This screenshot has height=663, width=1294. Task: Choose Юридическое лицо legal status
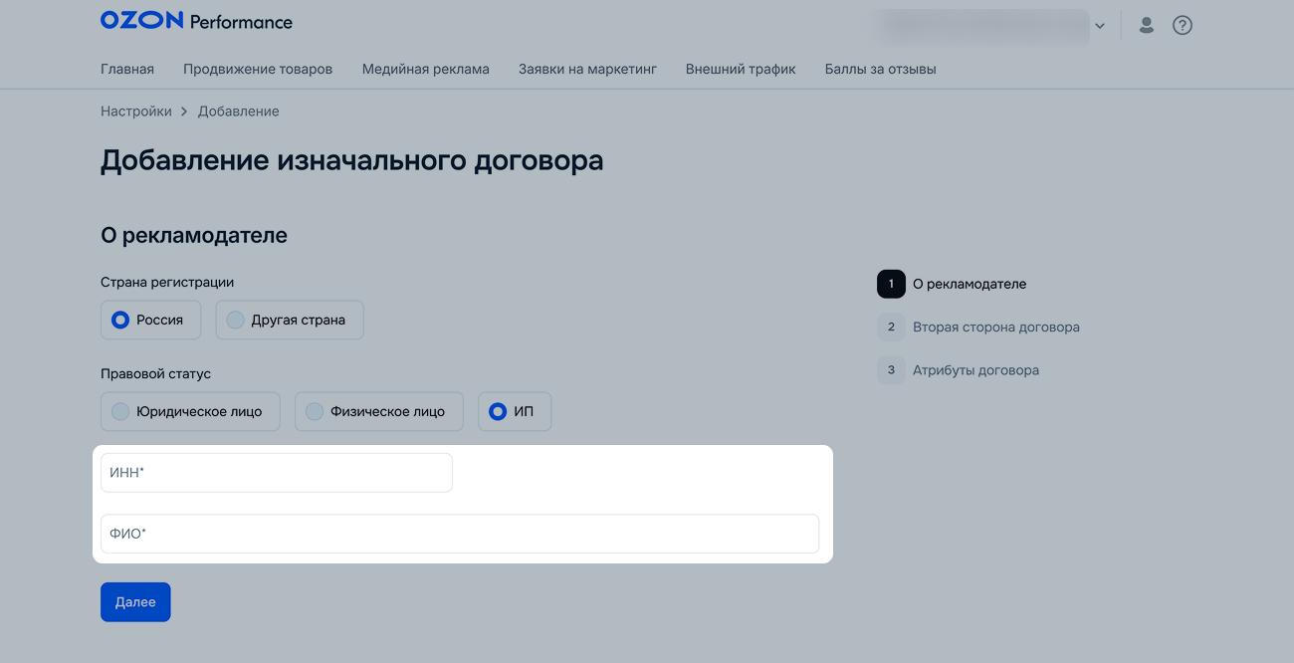tap(189, 411)
